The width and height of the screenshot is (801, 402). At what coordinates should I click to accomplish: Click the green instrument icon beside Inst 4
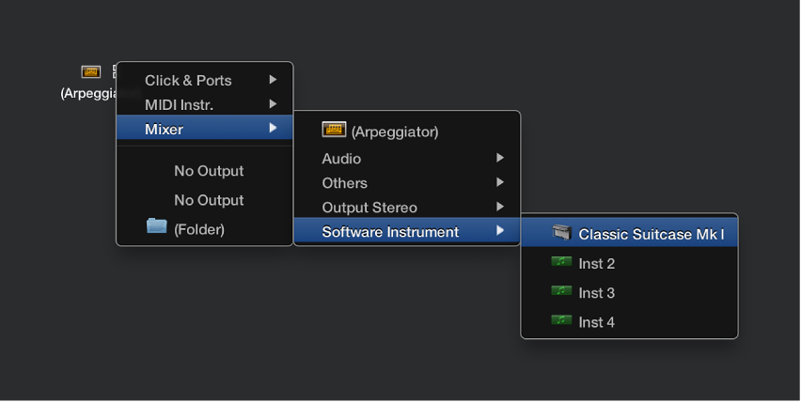pos(561,320)
